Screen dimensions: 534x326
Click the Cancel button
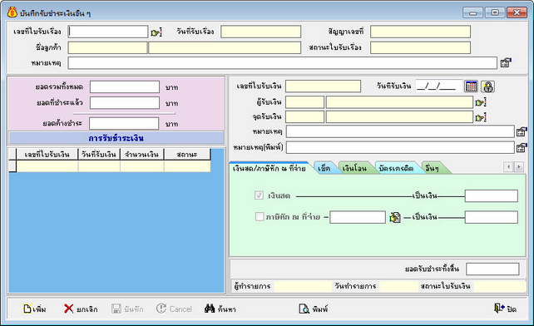tap(175, 309)
